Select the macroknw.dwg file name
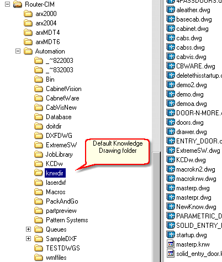Image resolution: width=222 pixels, height=262 pixels. coord(196,179)
